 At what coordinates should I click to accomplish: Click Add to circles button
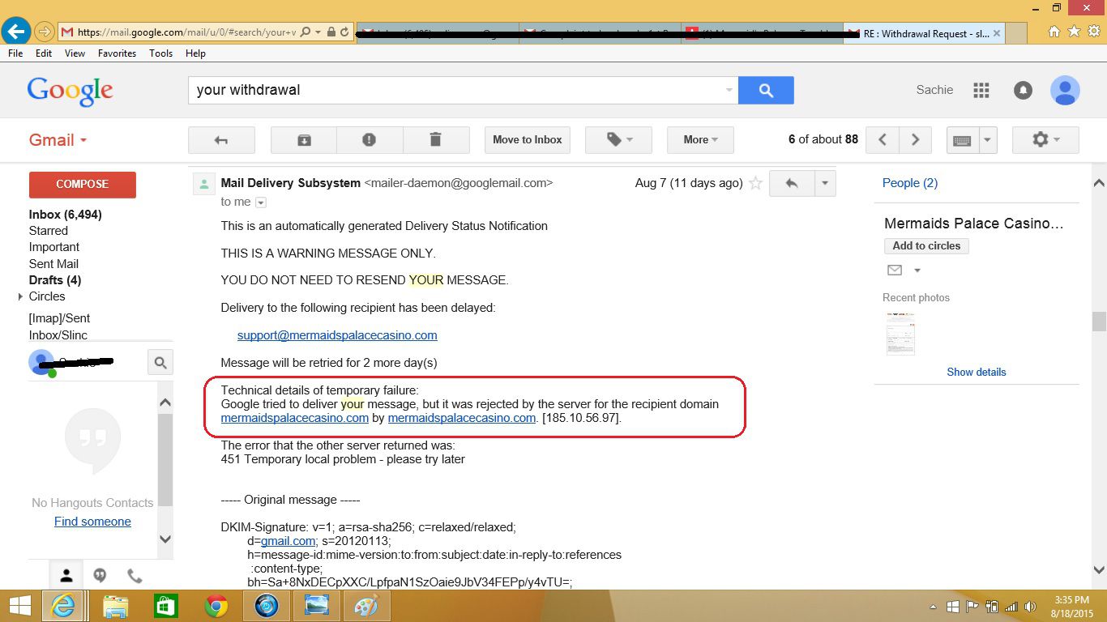click(926, 246)
